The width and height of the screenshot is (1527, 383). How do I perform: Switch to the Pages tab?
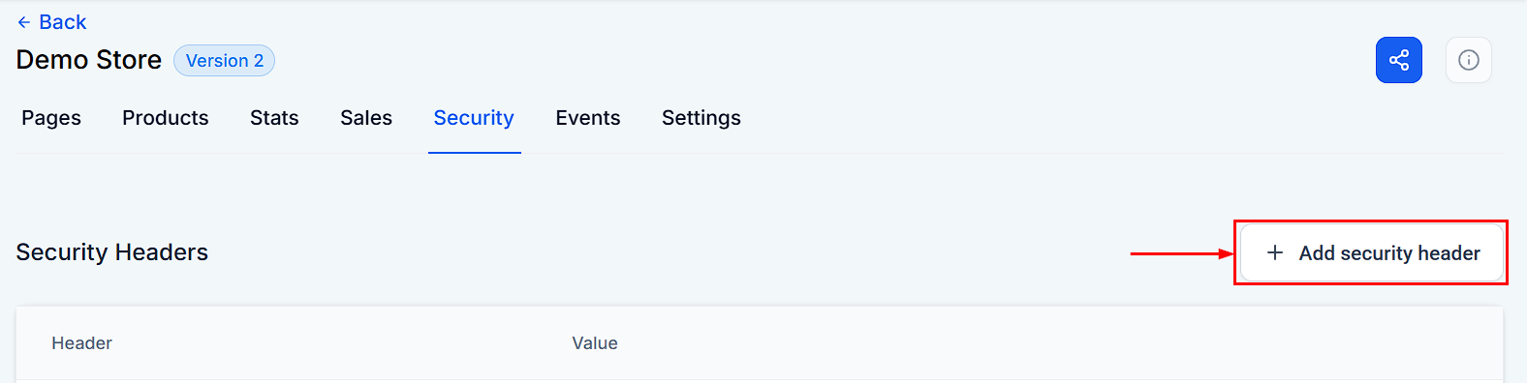coord(51,118)
